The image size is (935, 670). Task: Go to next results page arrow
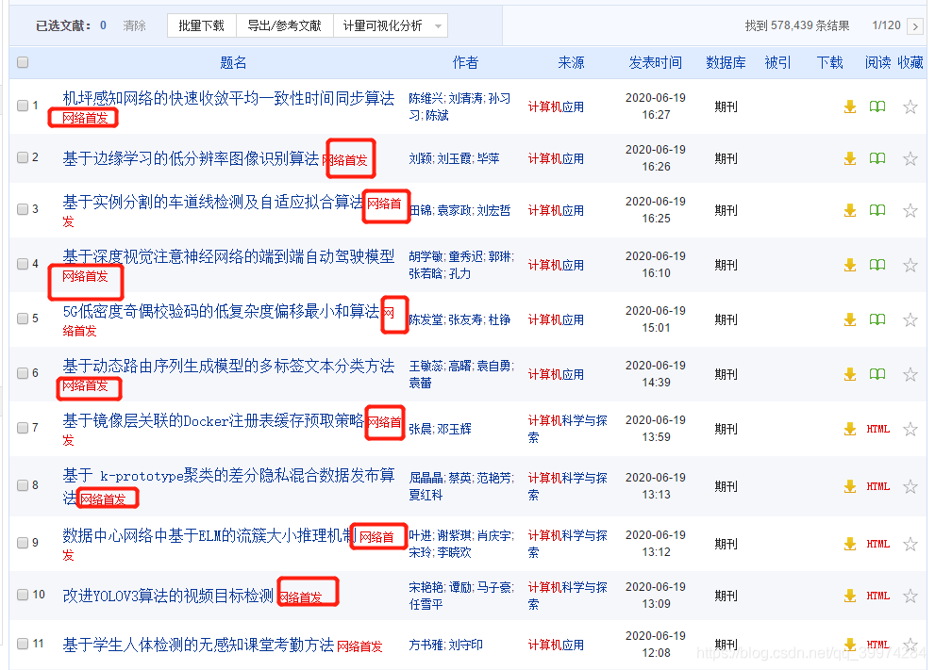pos(915,26)
